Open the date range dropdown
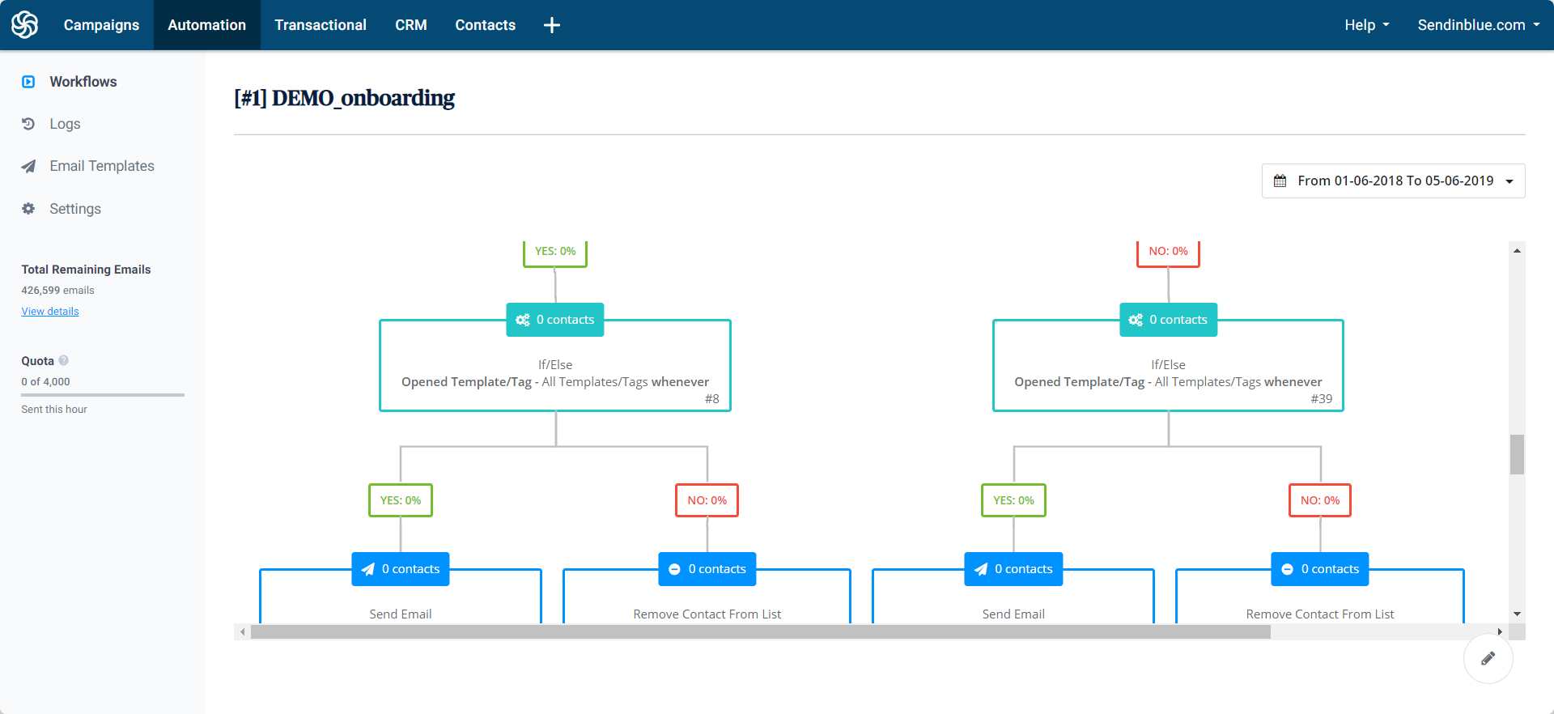The height and width of the screenshot is (714, 1554). (1393, 181)
